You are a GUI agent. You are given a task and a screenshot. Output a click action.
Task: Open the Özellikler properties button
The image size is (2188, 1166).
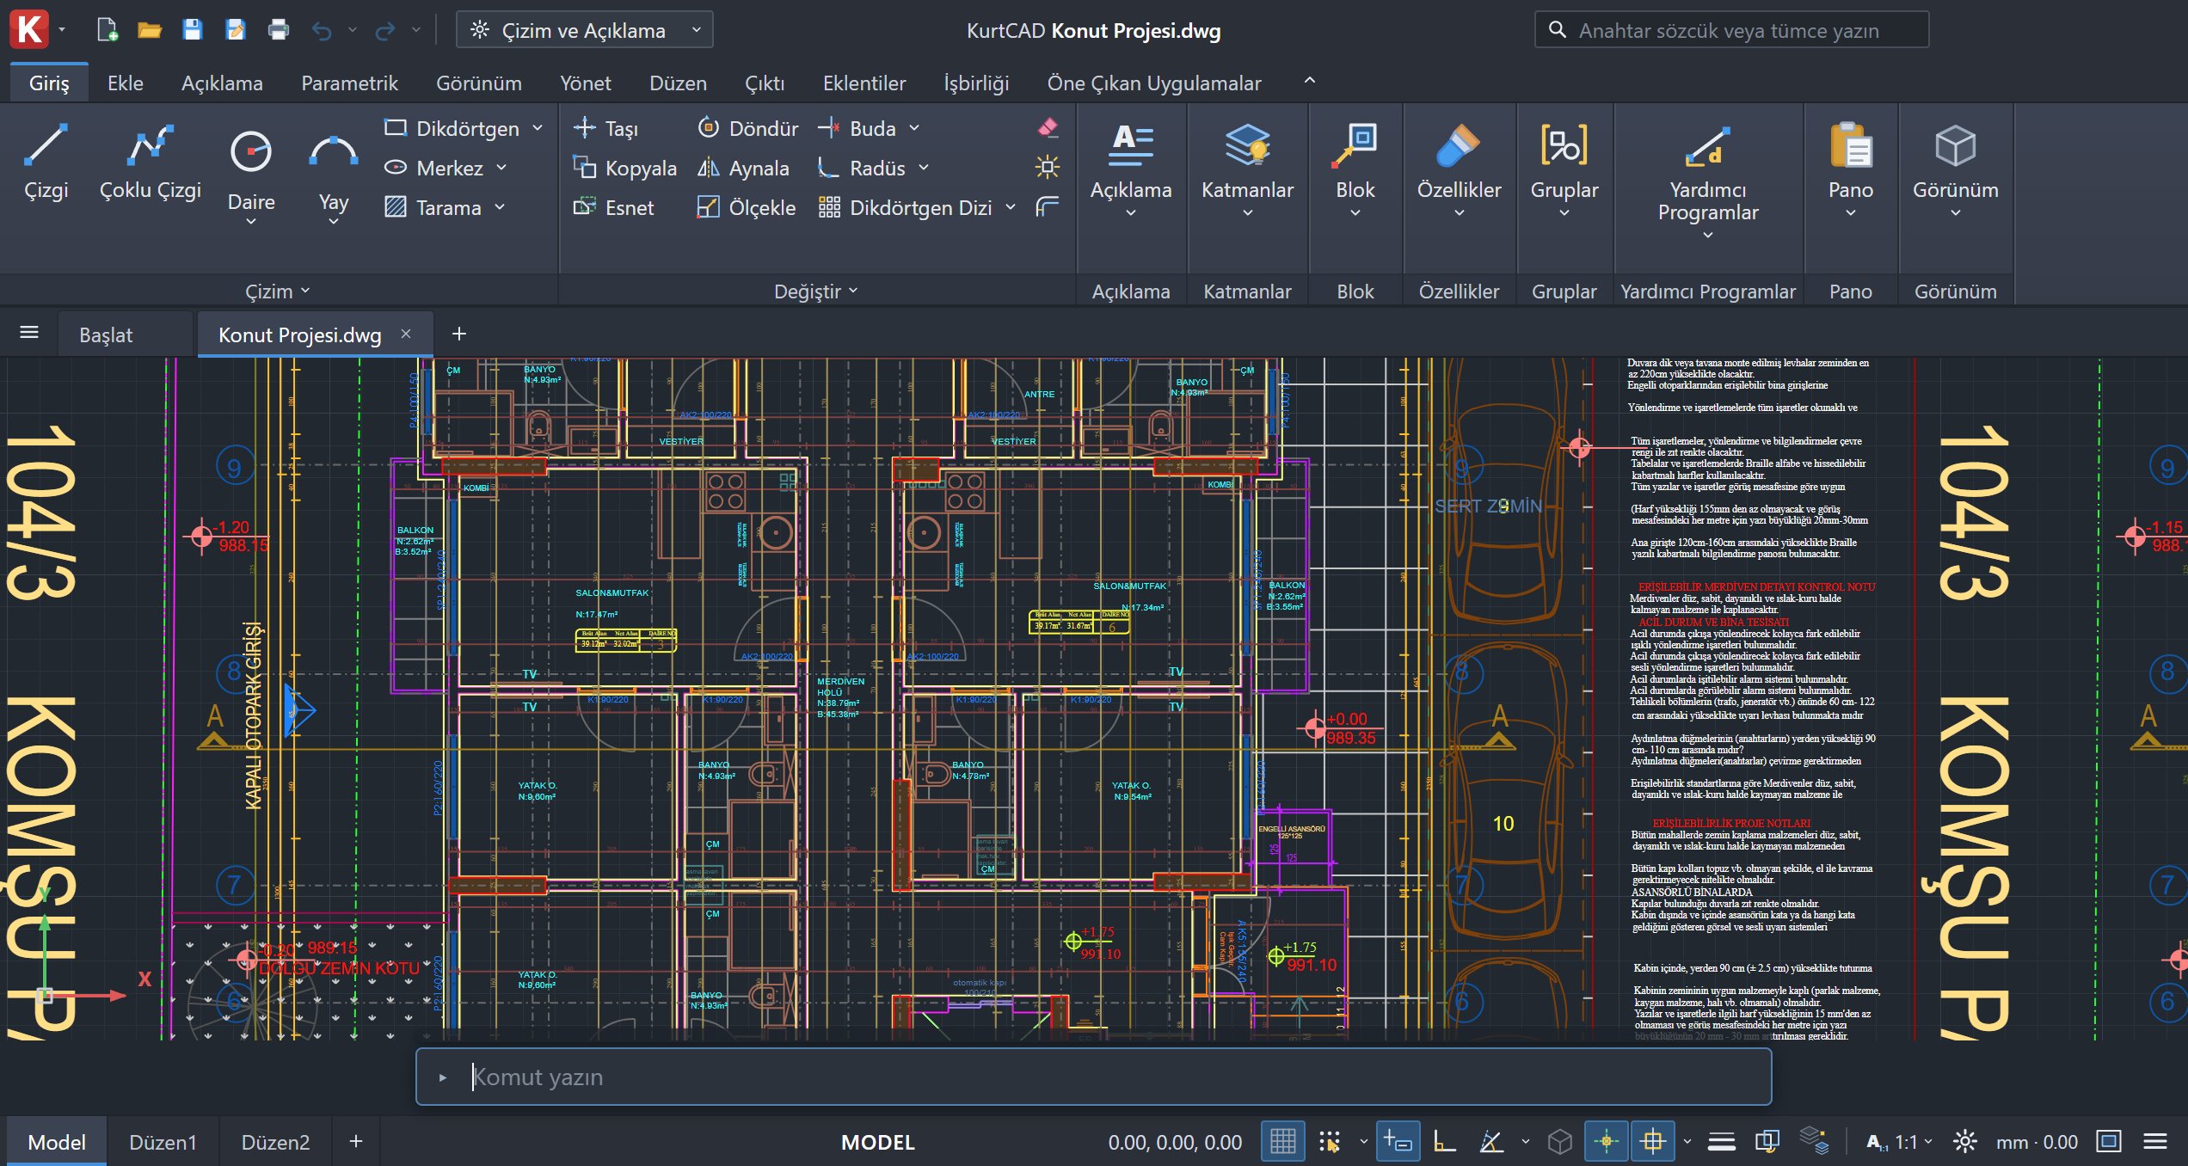point(1459,170)
